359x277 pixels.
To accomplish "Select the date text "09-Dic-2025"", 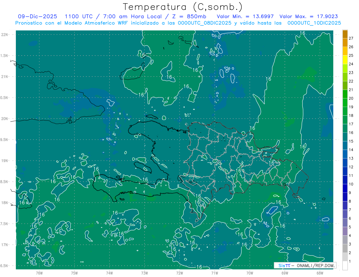I will point(37,16).
